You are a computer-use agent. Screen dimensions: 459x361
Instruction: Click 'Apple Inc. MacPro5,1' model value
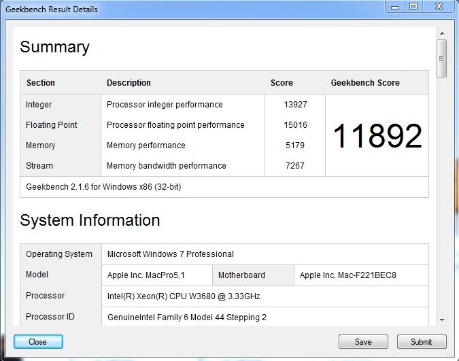[x=146, y=275]
